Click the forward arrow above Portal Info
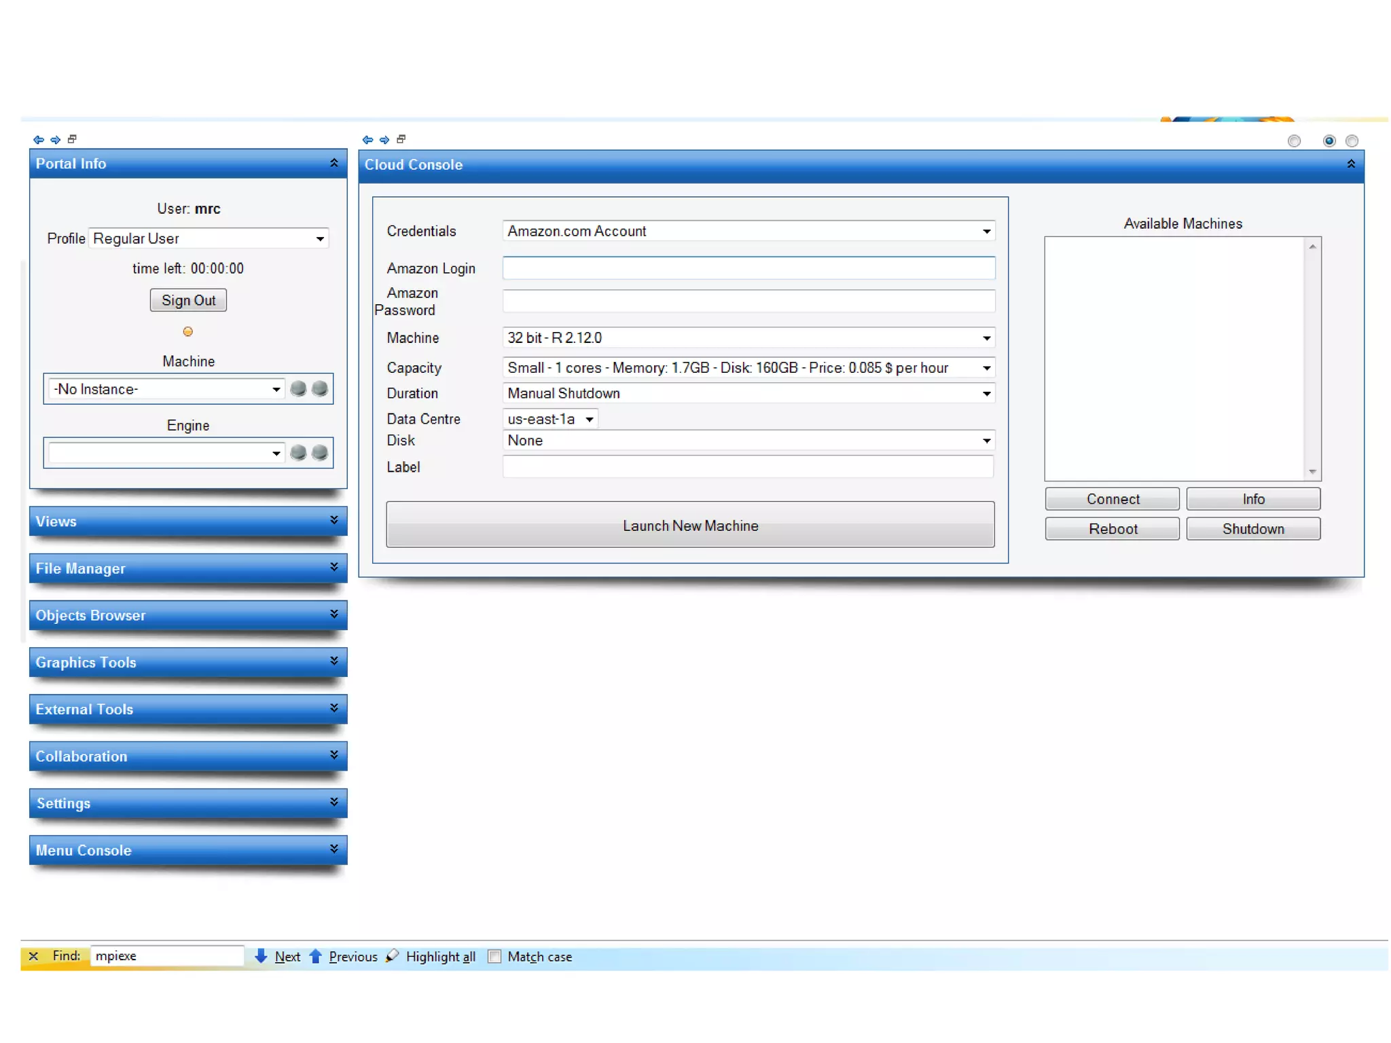Image resolution: width=1391 pixels, height=1043 pixels. coord(55,140)
